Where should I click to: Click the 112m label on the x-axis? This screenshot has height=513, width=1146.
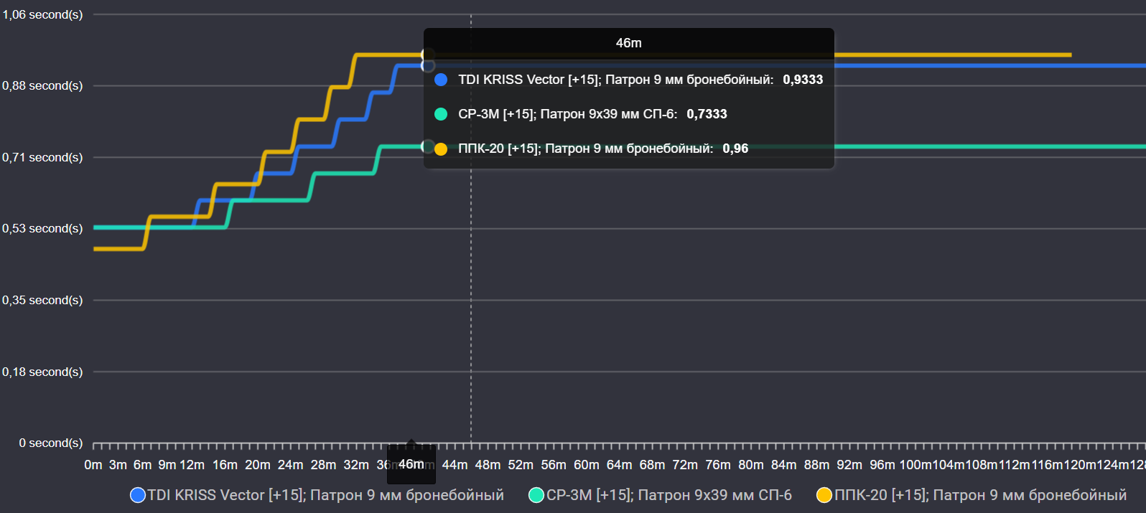(1014, 465)
